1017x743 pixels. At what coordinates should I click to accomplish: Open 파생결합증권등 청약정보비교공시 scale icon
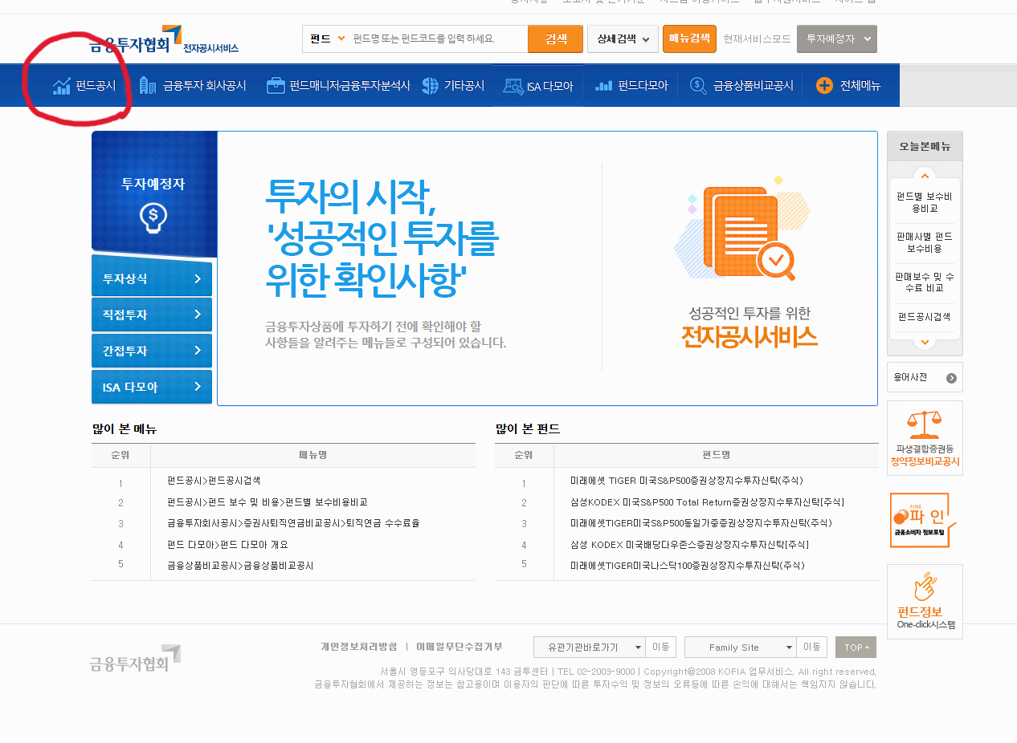[924, 437]
